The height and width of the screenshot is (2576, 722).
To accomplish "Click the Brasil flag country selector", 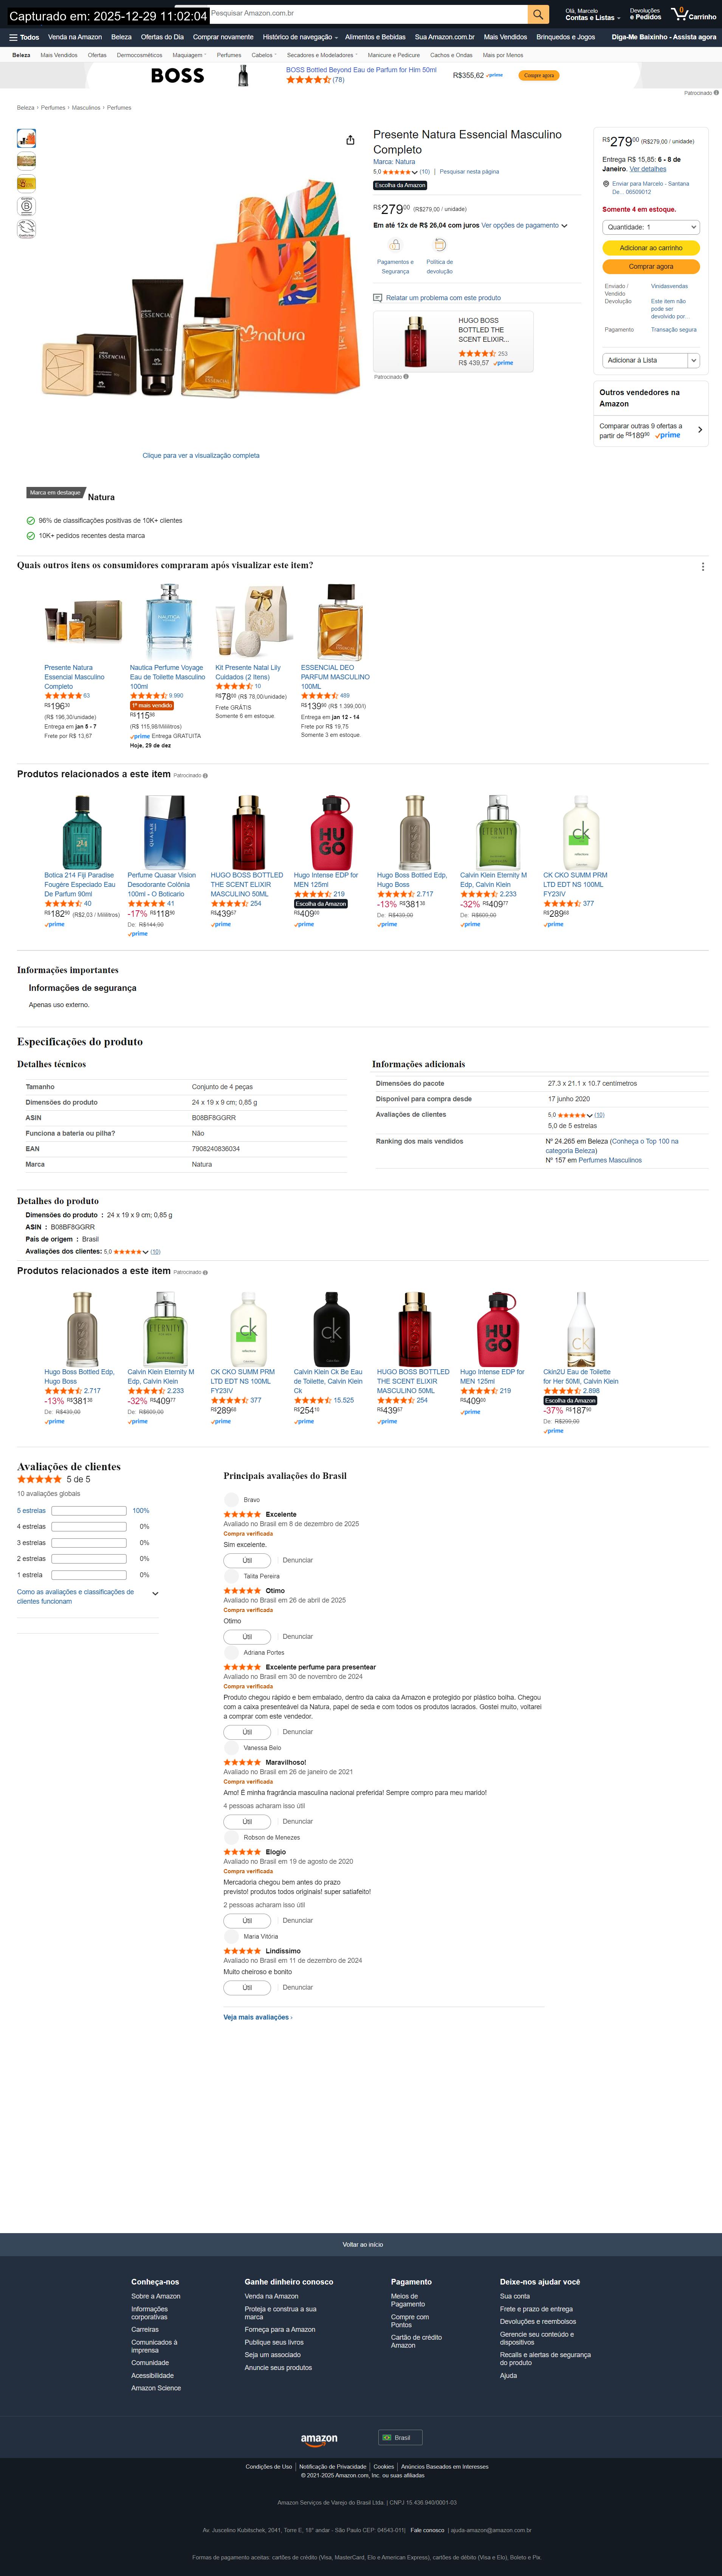I will point(400,2437).
